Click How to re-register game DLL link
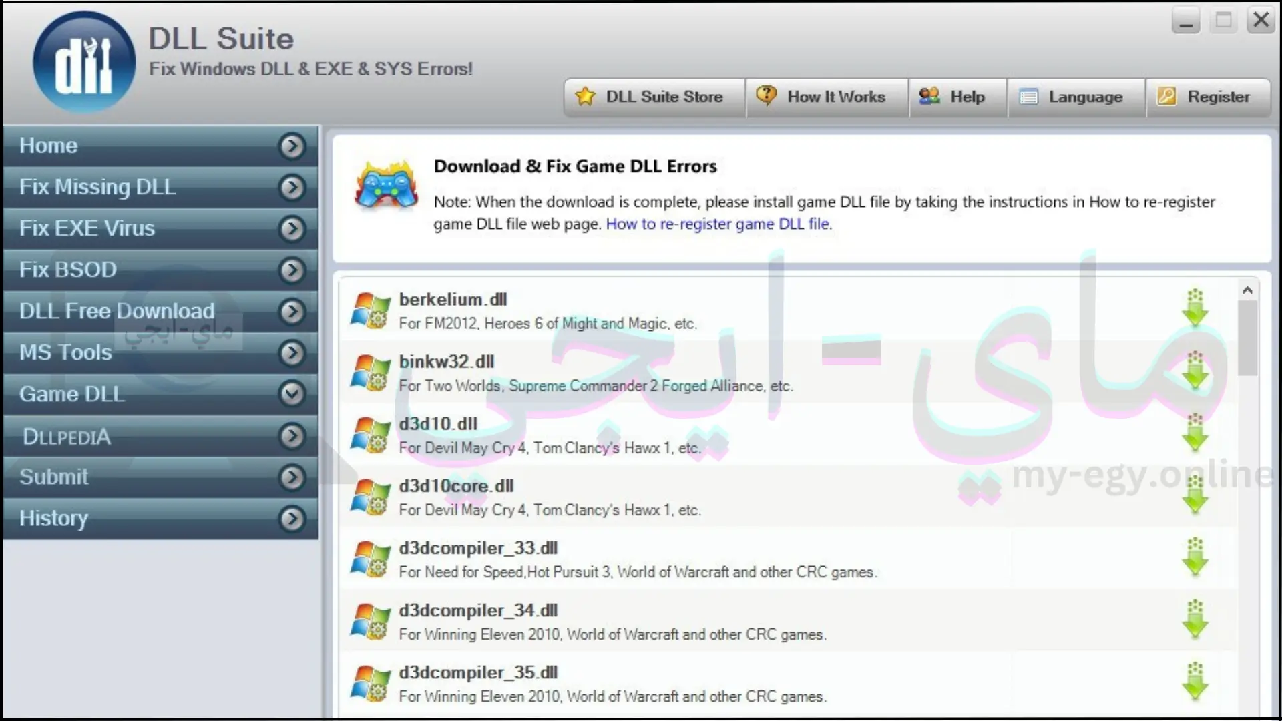This screenshot has width=1282, height=721. click(x=718, y=224)
